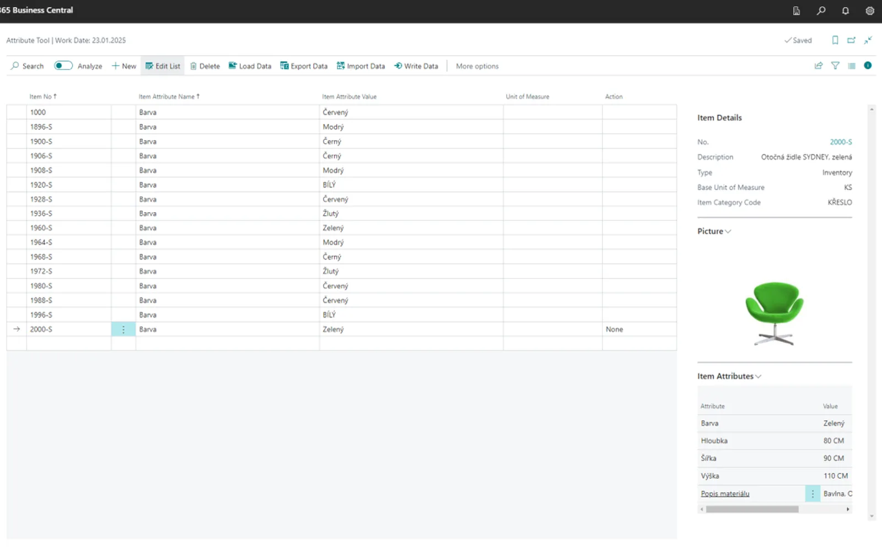Open item link 2000-S
Viewport: 882px width, 551px height.
(841, 142)
